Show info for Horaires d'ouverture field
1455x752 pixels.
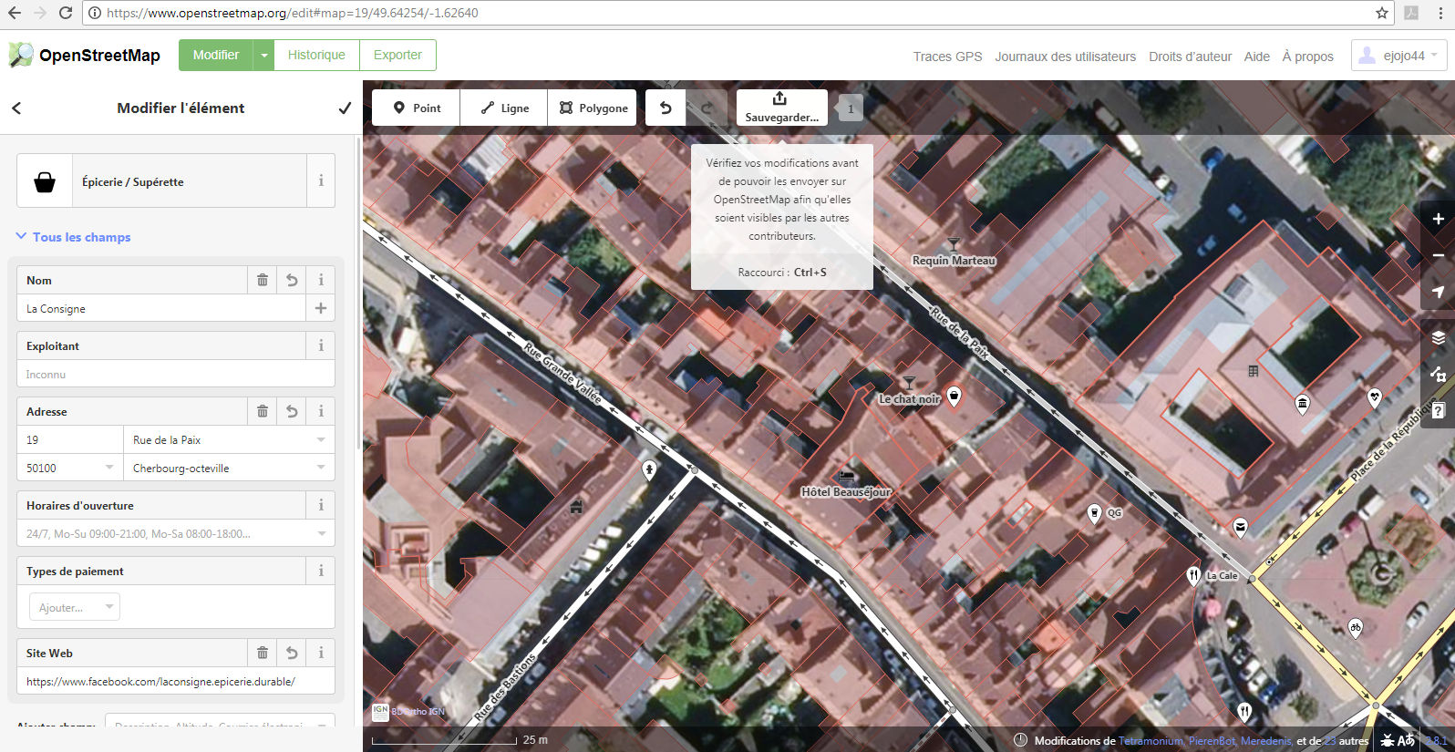(x=321, y=505)
